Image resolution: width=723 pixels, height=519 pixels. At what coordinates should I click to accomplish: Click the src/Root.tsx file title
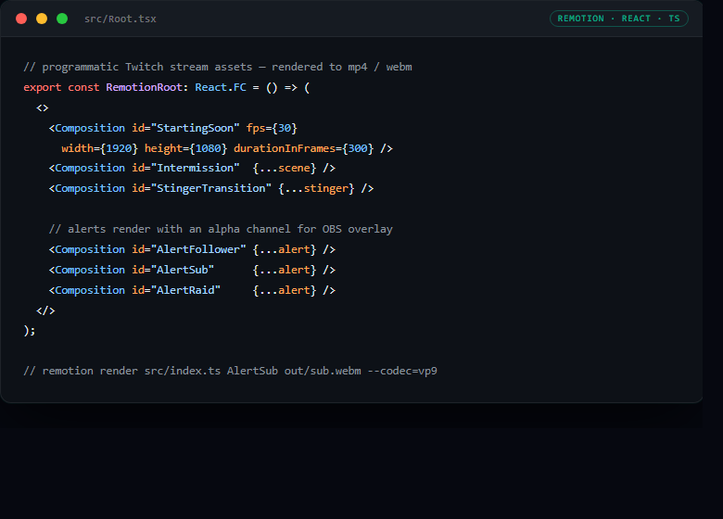pos(120,19)
